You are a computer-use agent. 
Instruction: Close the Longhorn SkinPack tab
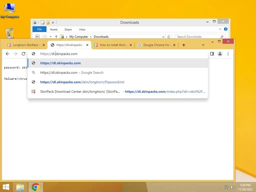coord(44,45)
